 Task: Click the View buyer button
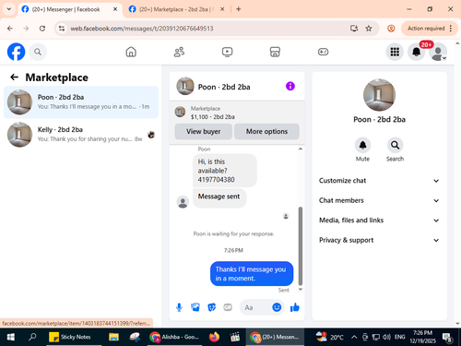(203, 132)
